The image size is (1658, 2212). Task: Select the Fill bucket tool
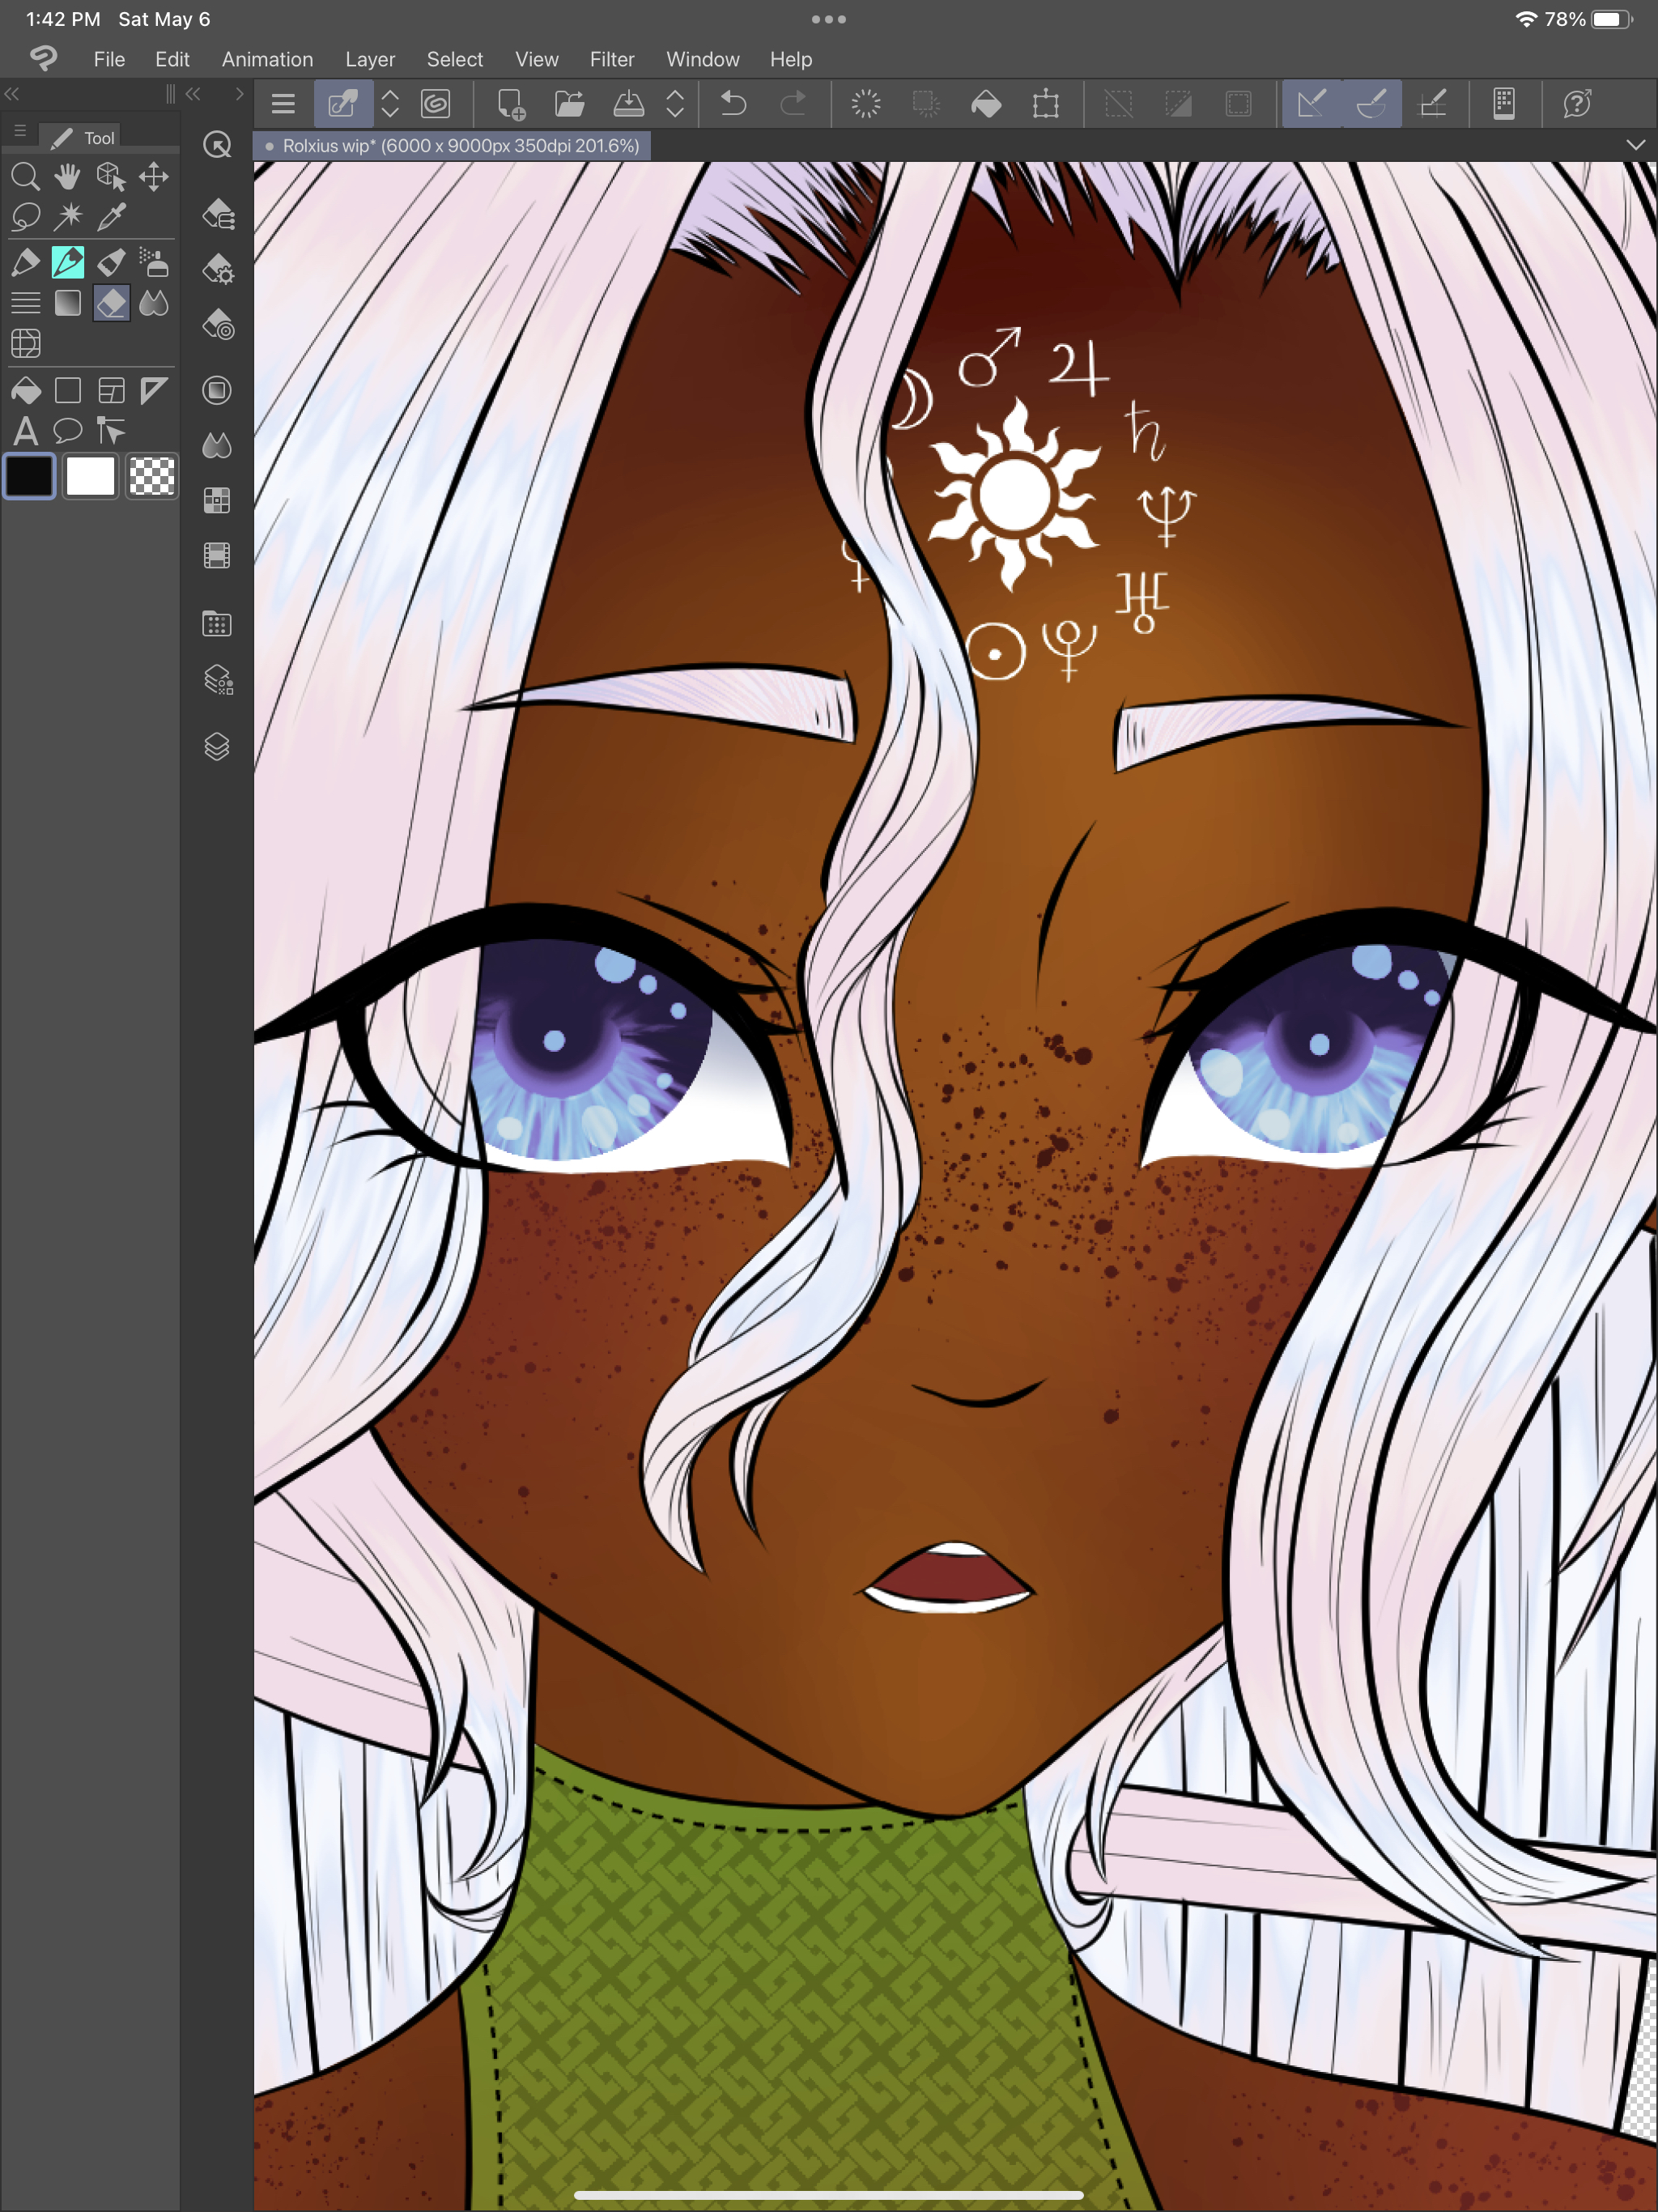pos(25,390)
